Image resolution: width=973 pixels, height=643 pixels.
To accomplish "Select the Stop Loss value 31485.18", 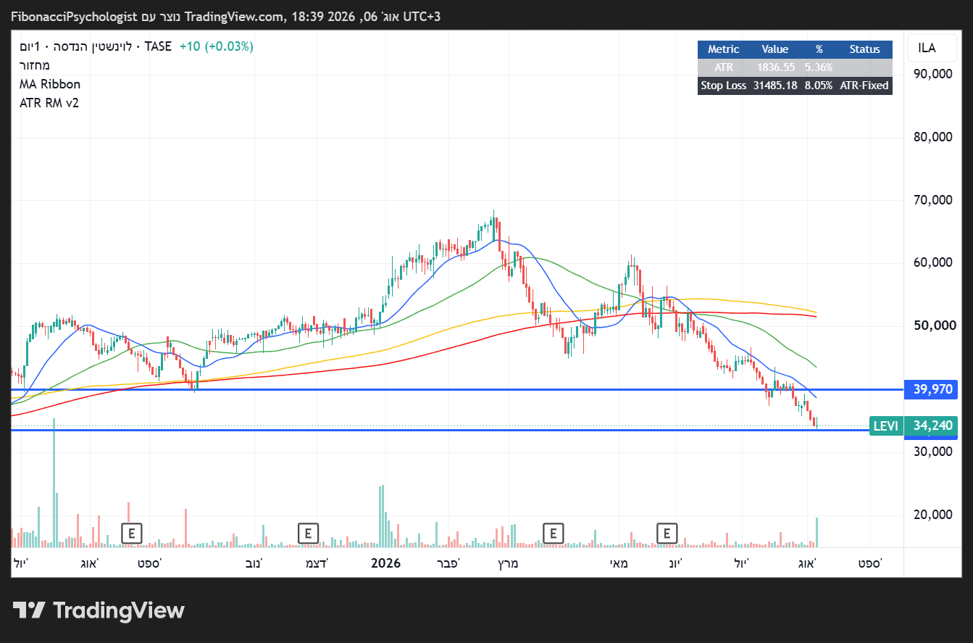I will pyautogui.click(x=774, y=86).
